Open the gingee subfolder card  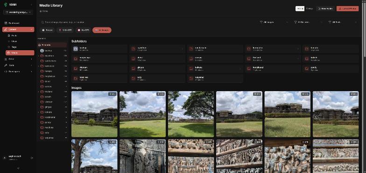157,69
